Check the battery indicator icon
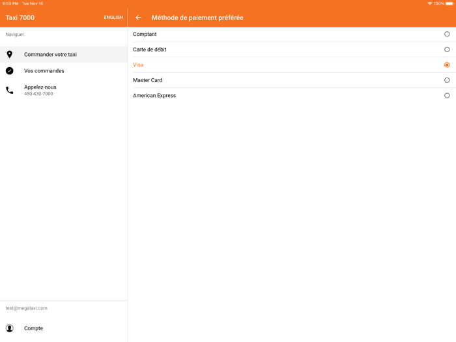Viewport: 456px width, 342px height. click(449, 3)
